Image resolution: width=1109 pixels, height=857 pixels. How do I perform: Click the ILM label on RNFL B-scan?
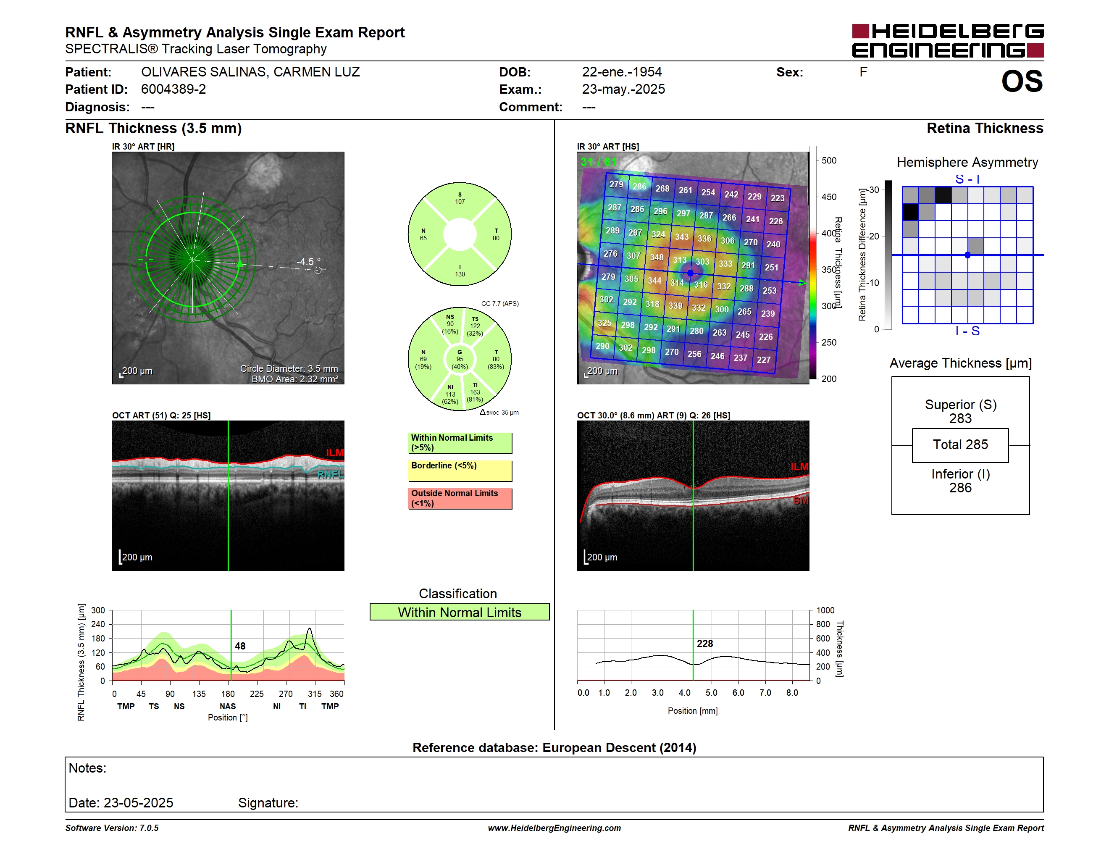tap(335, 452)
